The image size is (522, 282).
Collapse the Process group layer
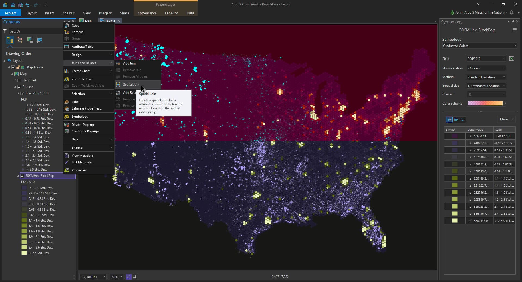click(x=15, y=87)
